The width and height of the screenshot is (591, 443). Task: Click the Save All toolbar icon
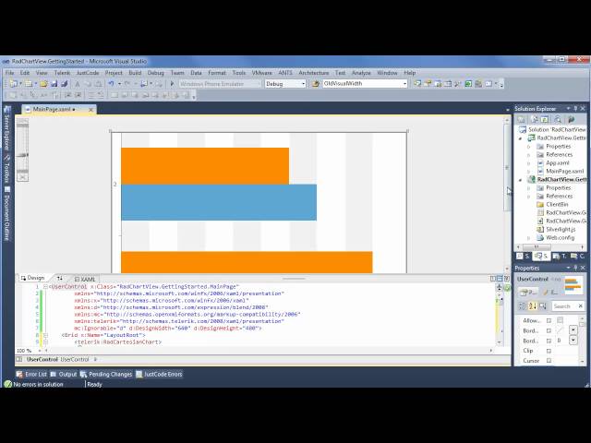coord(64,84)
